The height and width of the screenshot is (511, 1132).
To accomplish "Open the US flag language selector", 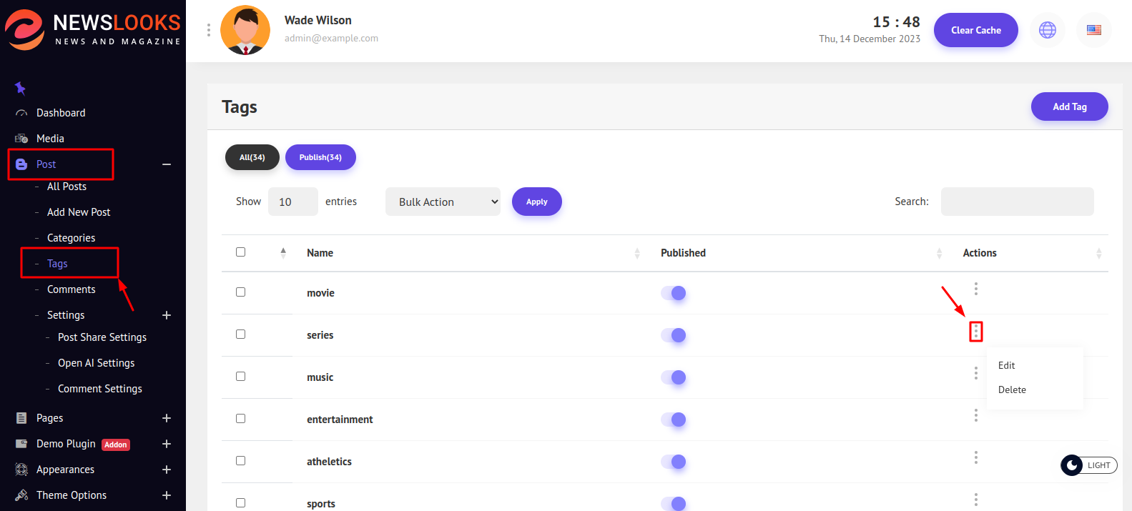I will pyautogui.click(x=1093, y=30).
